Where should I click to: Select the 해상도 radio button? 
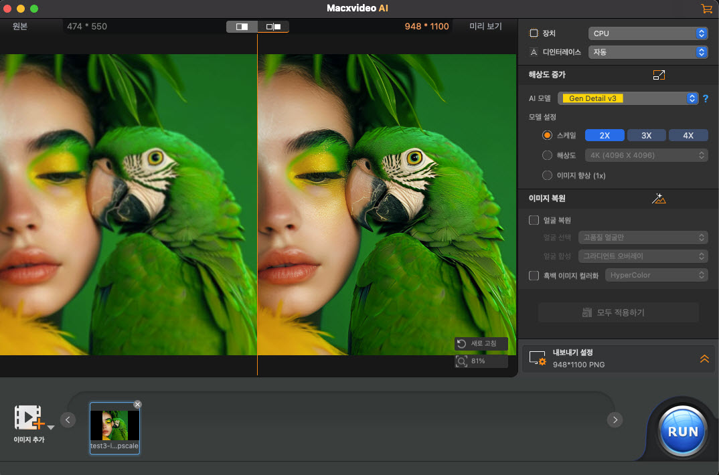547,155
